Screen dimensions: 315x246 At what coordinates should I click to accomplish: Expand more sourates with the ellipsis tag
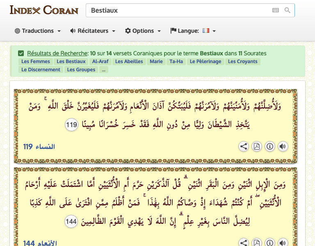(104, 70)
